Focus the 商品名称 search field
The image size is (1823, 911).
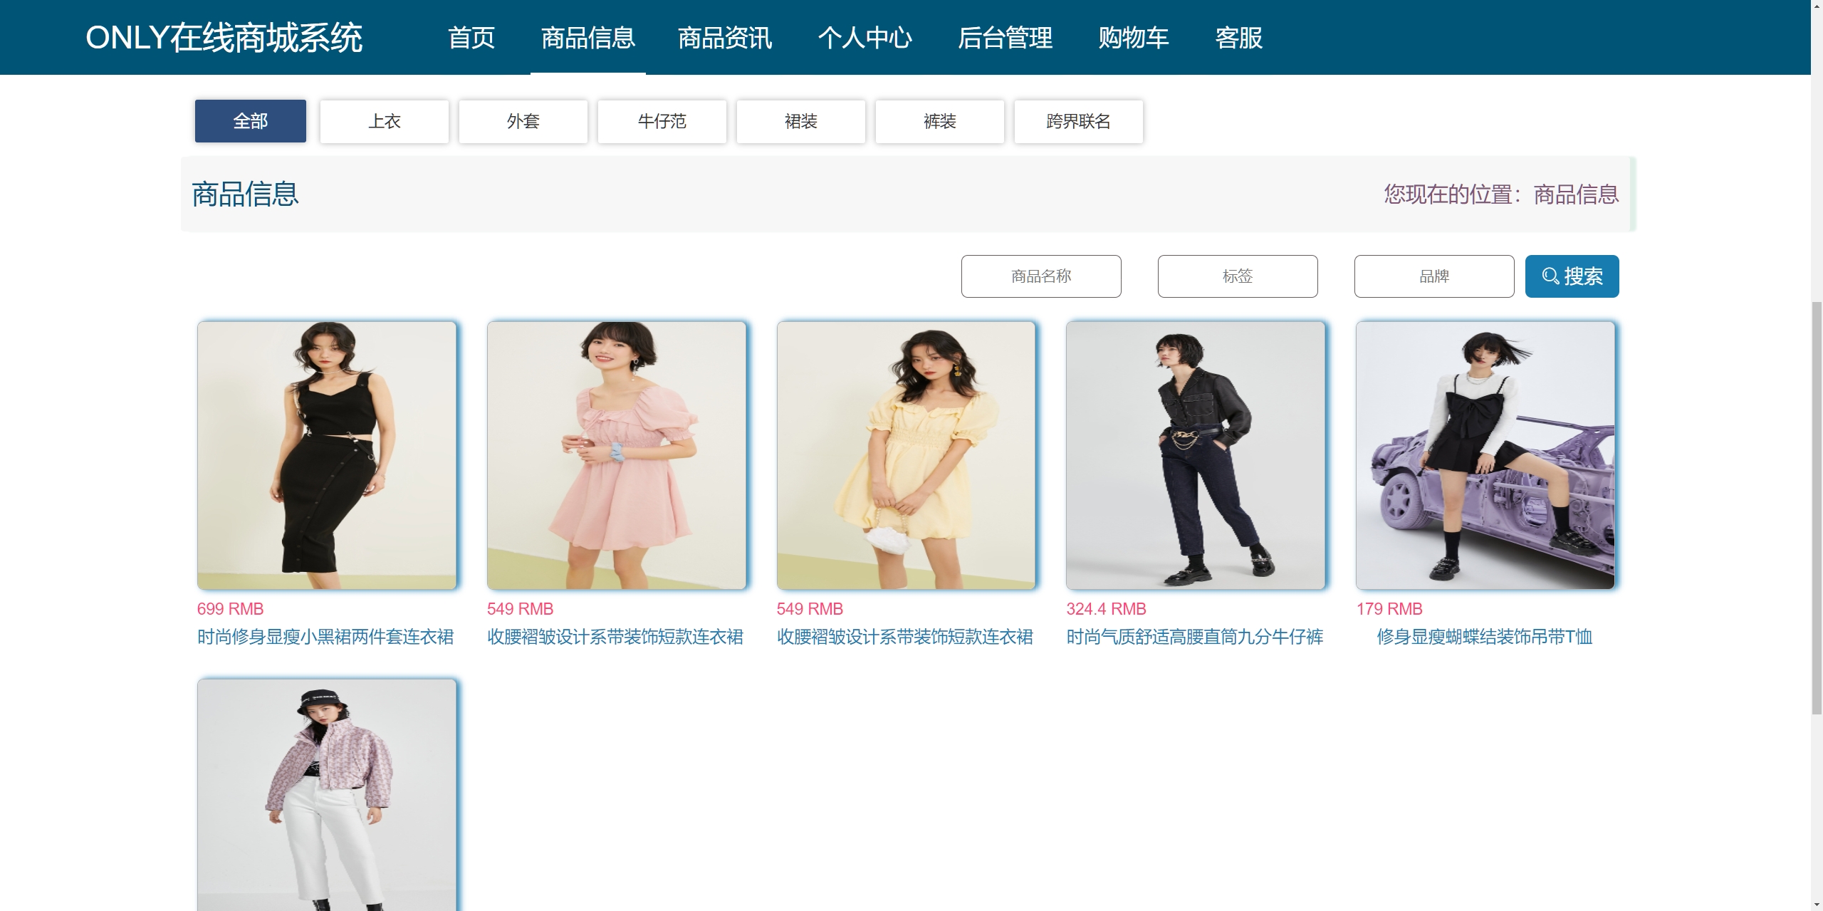pos(1041,276)
